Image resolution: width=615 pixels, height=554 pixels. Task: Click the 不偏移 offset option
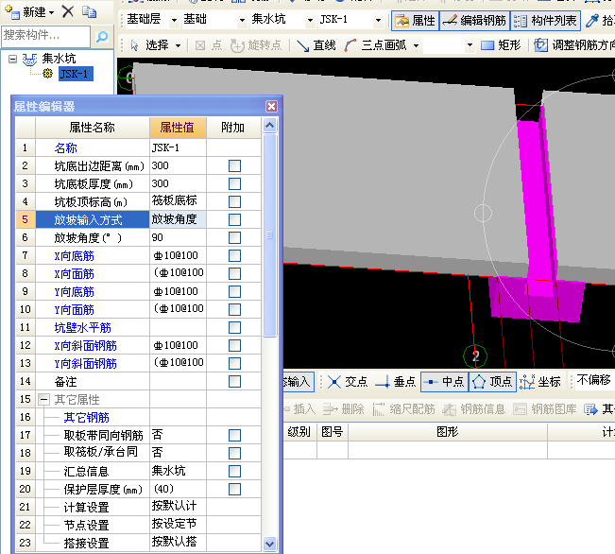point(593,380)
